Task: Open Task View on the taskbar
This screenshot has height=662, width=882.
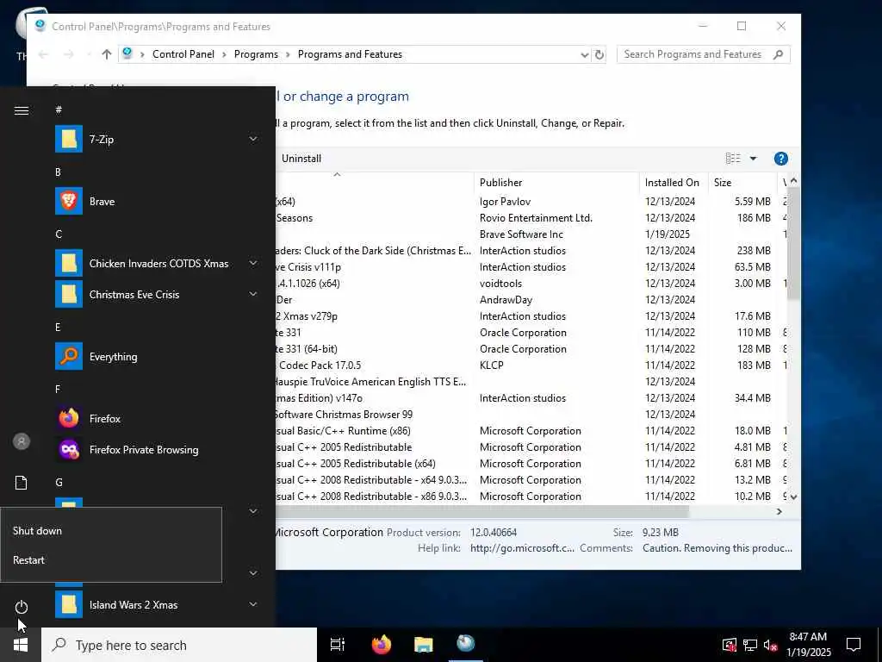Action: point(338,645)
